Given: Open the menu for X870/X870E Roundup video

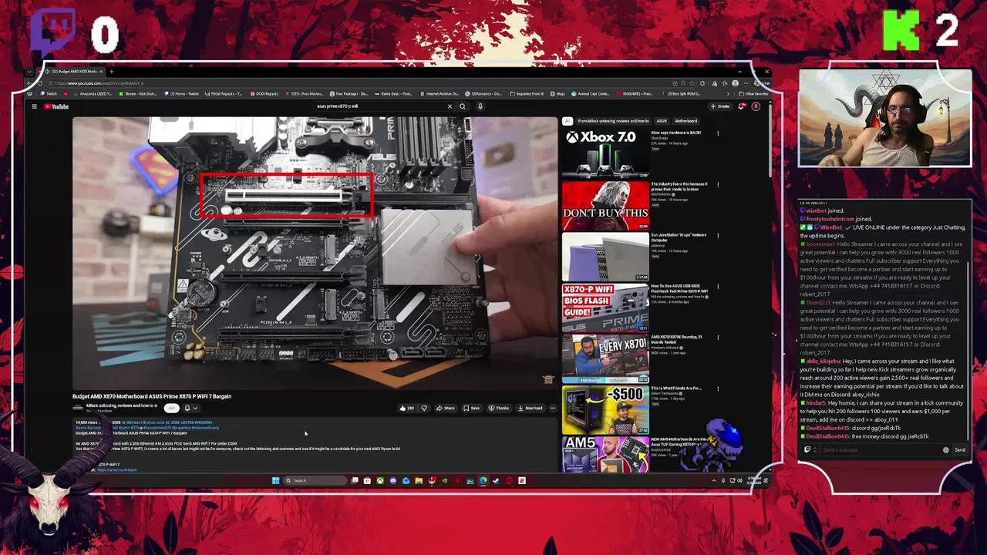Looking at the screenshot, I should (x=718, y=338).
